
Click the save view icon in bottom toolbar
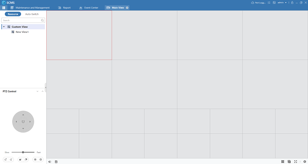56,161
